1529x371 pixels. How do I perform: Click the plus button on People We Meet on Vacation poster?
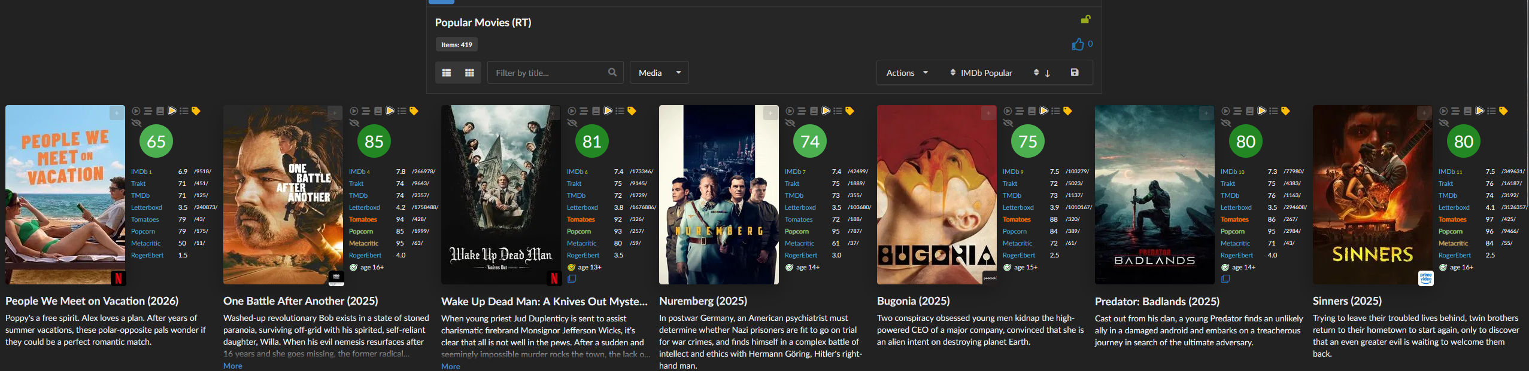coord(117,112)
